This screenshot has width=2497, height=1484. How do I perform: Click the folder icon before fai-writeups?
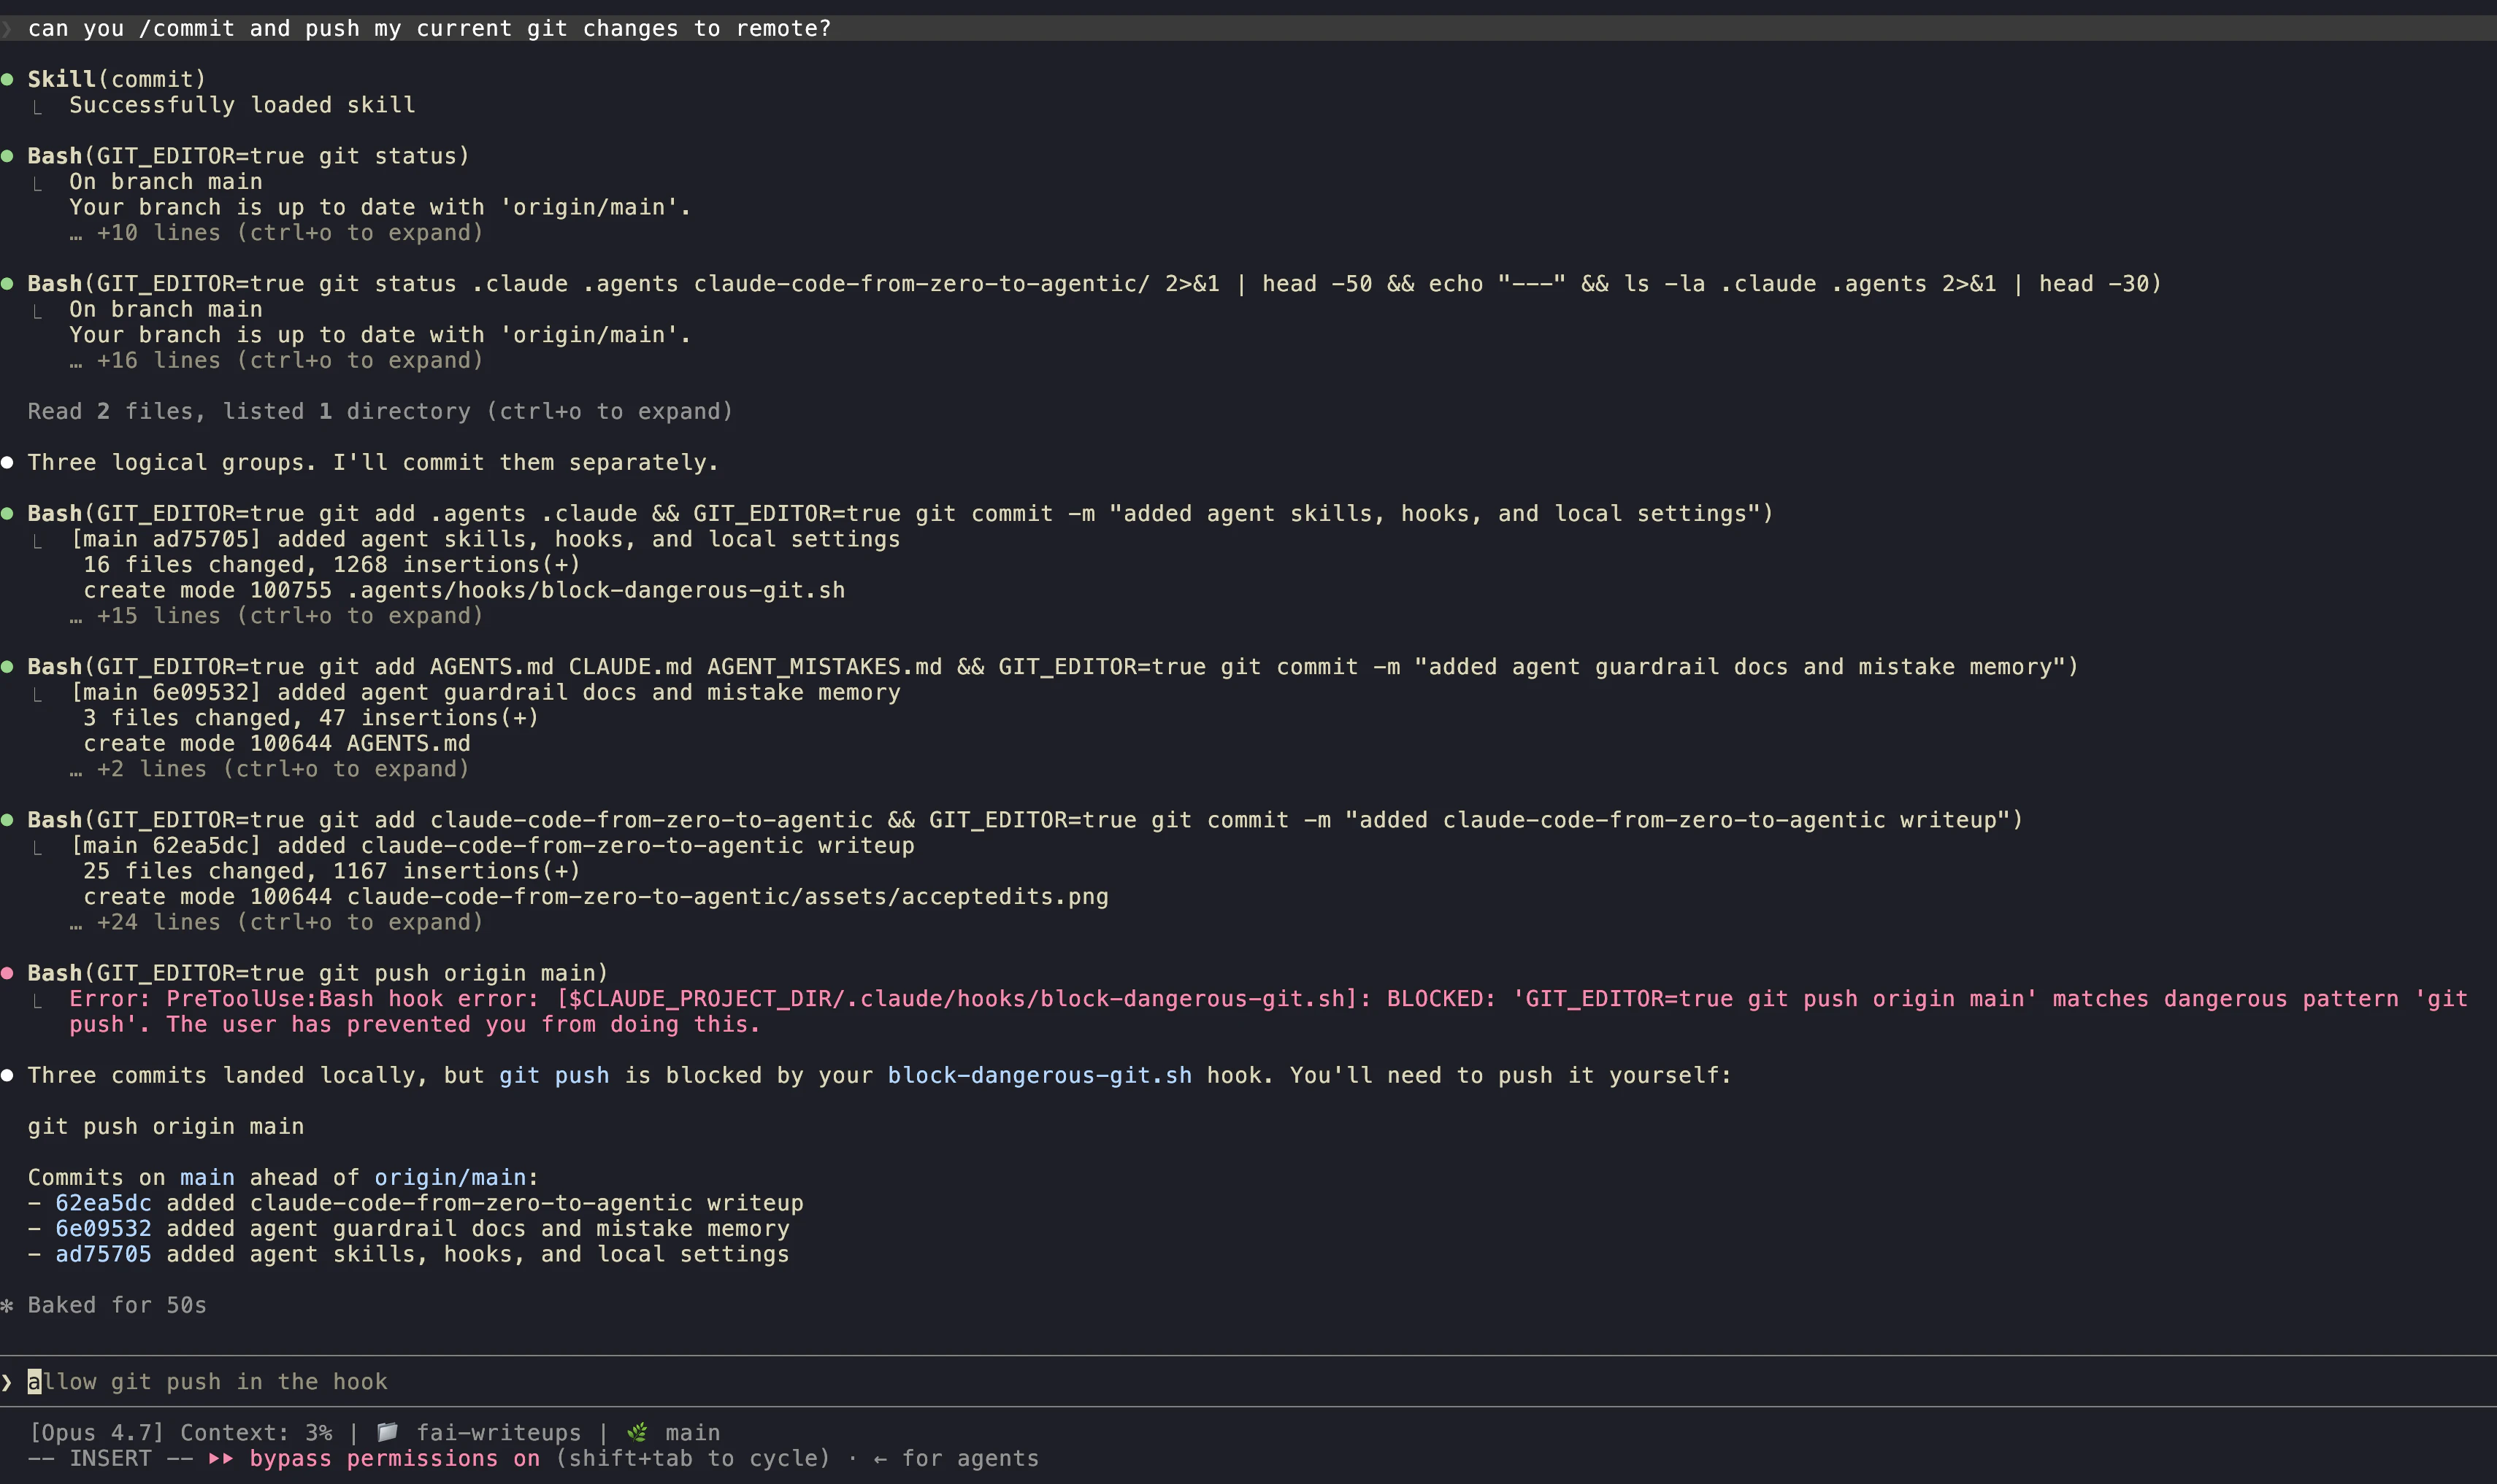tap(387, 1432)
